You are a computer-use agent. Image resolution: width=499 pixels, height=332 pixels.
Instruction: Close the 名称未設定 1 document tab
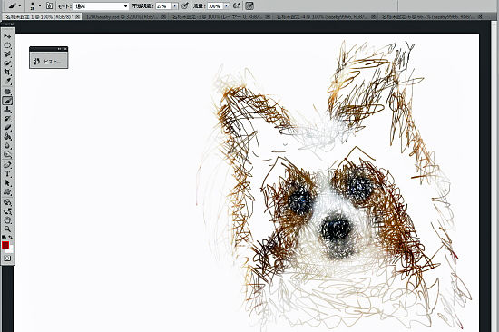[x=77, y=16]
